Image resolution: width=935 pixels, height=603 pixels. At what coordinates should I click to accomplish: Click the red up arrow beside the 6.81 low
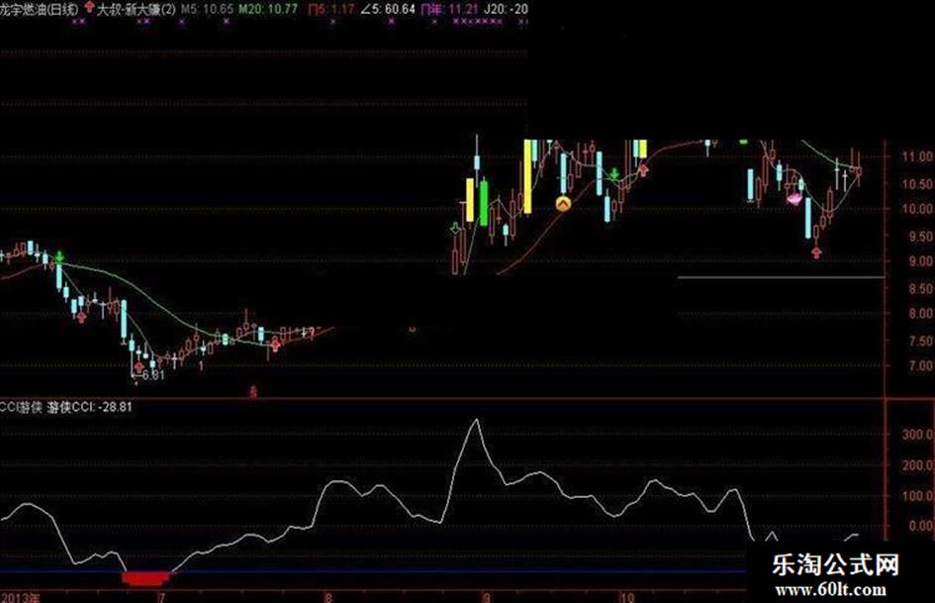click(x=139, y=366)
